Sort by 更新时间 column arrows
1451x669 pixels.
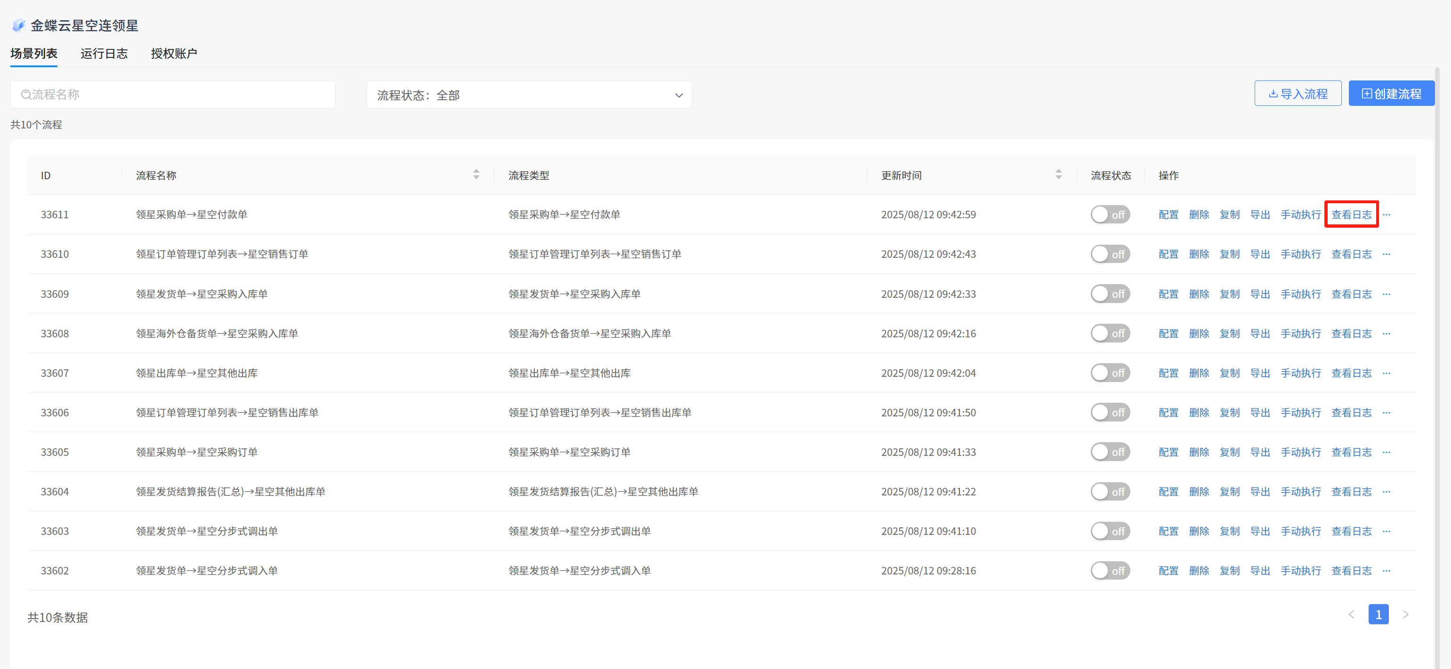click(x=1058, y=175)
